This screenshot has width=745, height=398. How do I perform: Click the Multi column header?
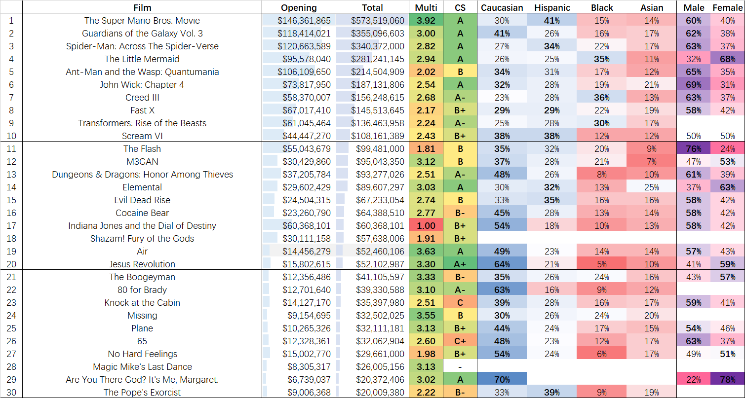coord(426,7)
